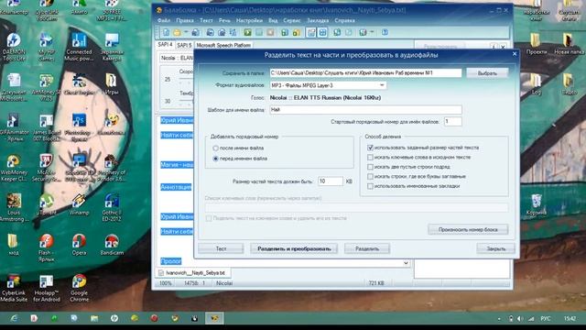586x330 pixels.
Task: Click 'Произносить номер блока' button
Action: click(468, 229)
